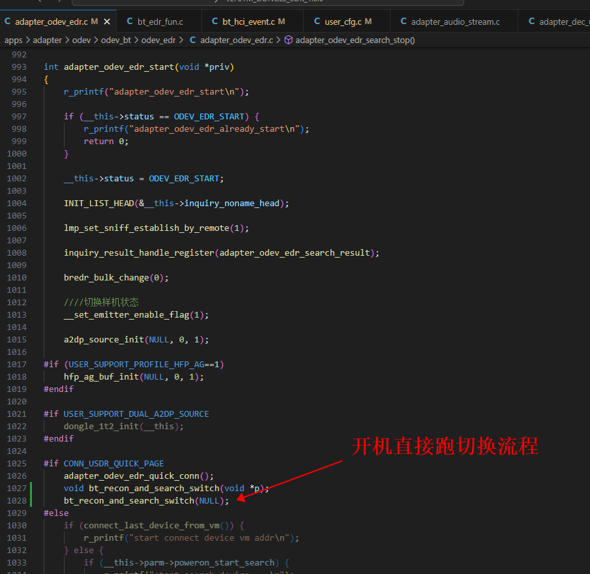The height and width of the screenshot is (574, 590).
Task: Click line number 1028 in the gutter
Action: [x=16, y=500]
